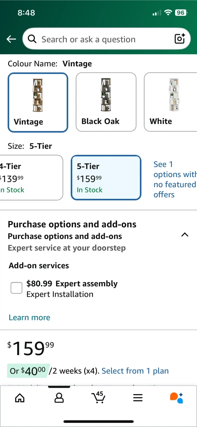Tap the $40.00 installment price badge

(29, 371)
